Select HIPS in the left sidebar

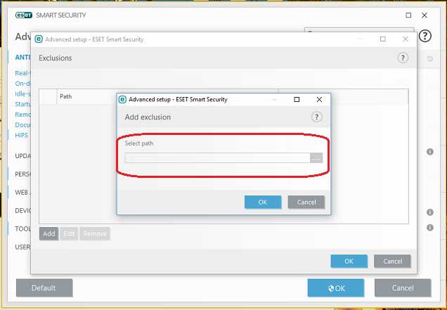pyautogui.click(x=22, y=134)
